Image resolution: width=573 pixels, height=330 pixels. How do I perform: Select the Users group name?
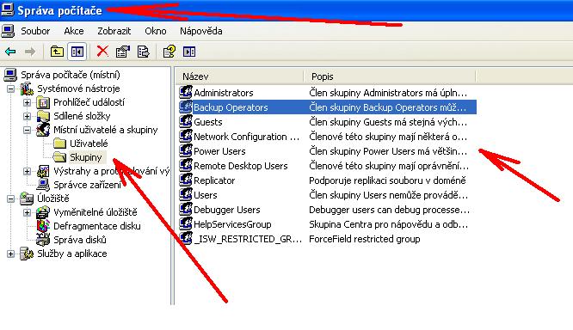tap(206, 195)
